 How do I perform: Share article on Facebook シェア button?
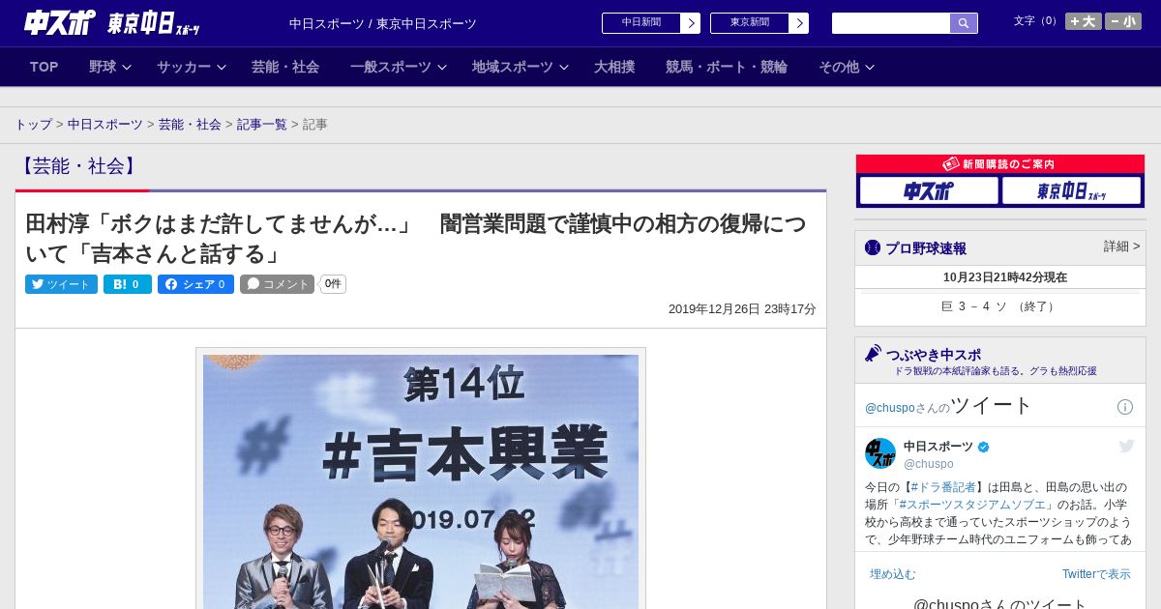pos(195,284)
